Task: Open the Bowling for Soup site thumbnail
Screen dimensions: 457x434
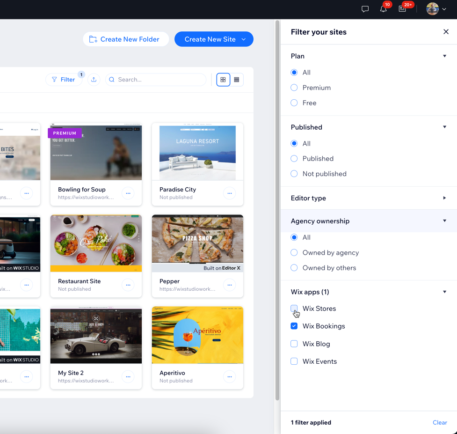Action: click(96, 152)
